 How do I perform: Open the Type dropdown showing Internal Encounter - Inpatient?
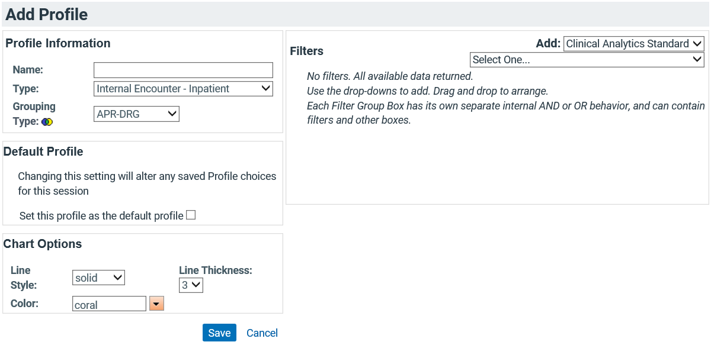coord(183,89)
